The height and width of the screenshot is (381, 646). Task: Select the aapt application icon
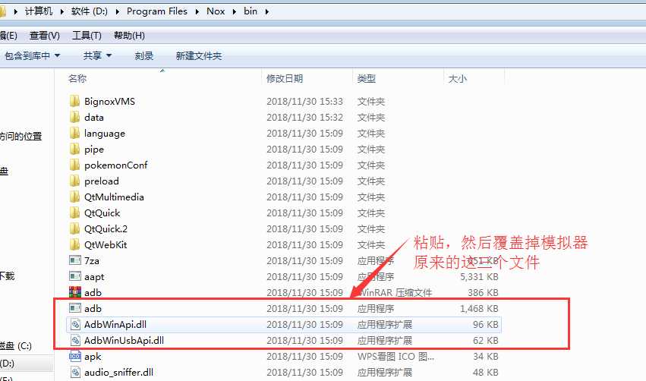pyautogui.click(x=75, y=276)
